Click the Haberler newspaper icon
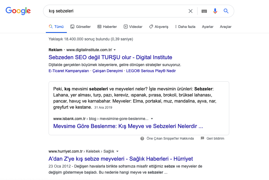This screenshot has height=180, width=269. [x=99, y=27]
